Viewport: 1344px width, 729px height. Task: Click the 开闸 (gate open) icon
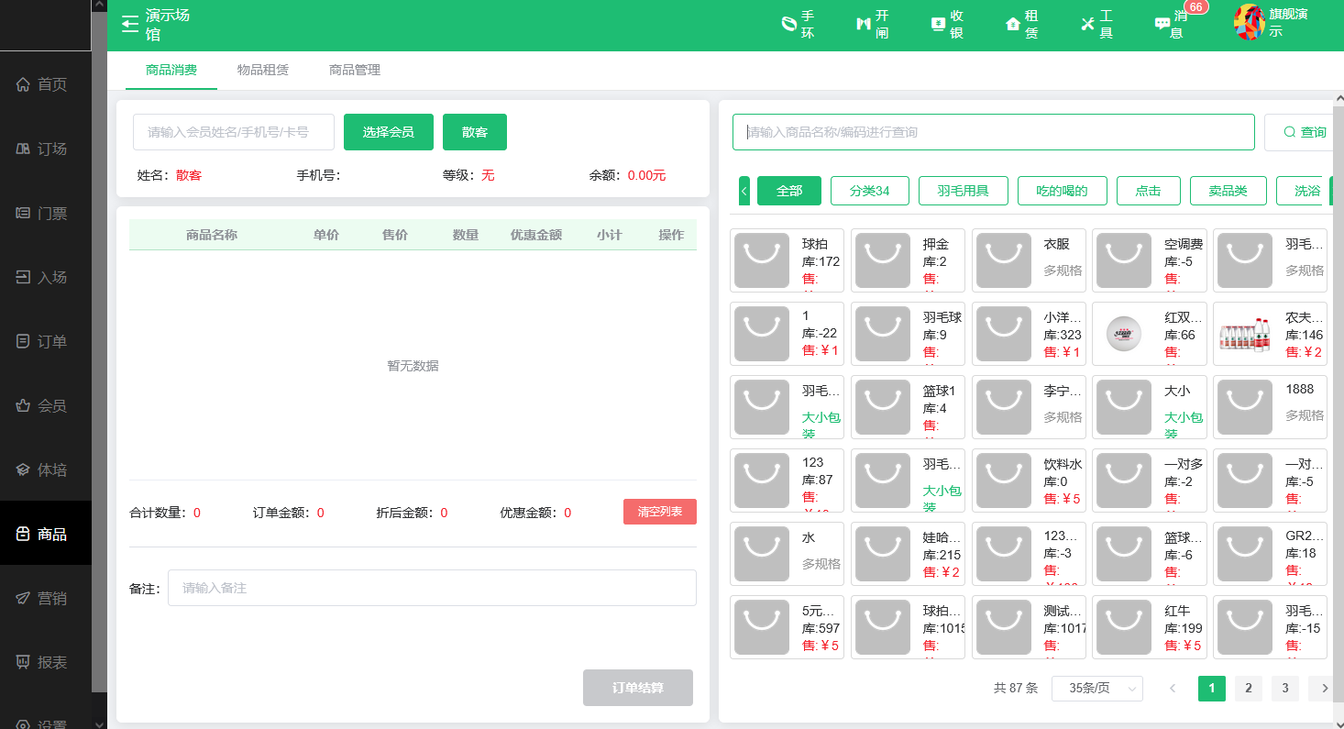click(872, 25)
